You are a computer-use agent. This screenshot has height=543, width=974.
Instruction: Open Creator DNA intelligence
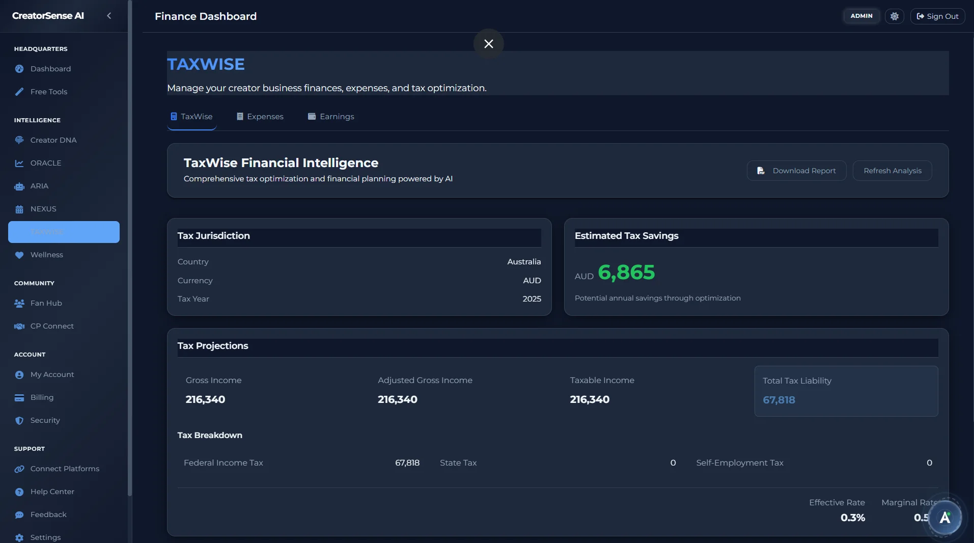coord(53,140)
